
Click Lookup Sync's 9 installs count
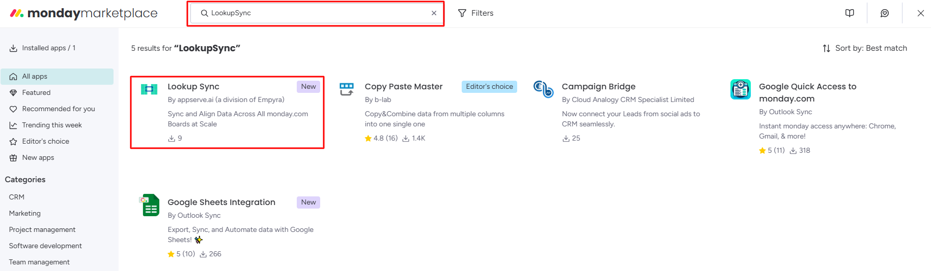coord(175,139)
